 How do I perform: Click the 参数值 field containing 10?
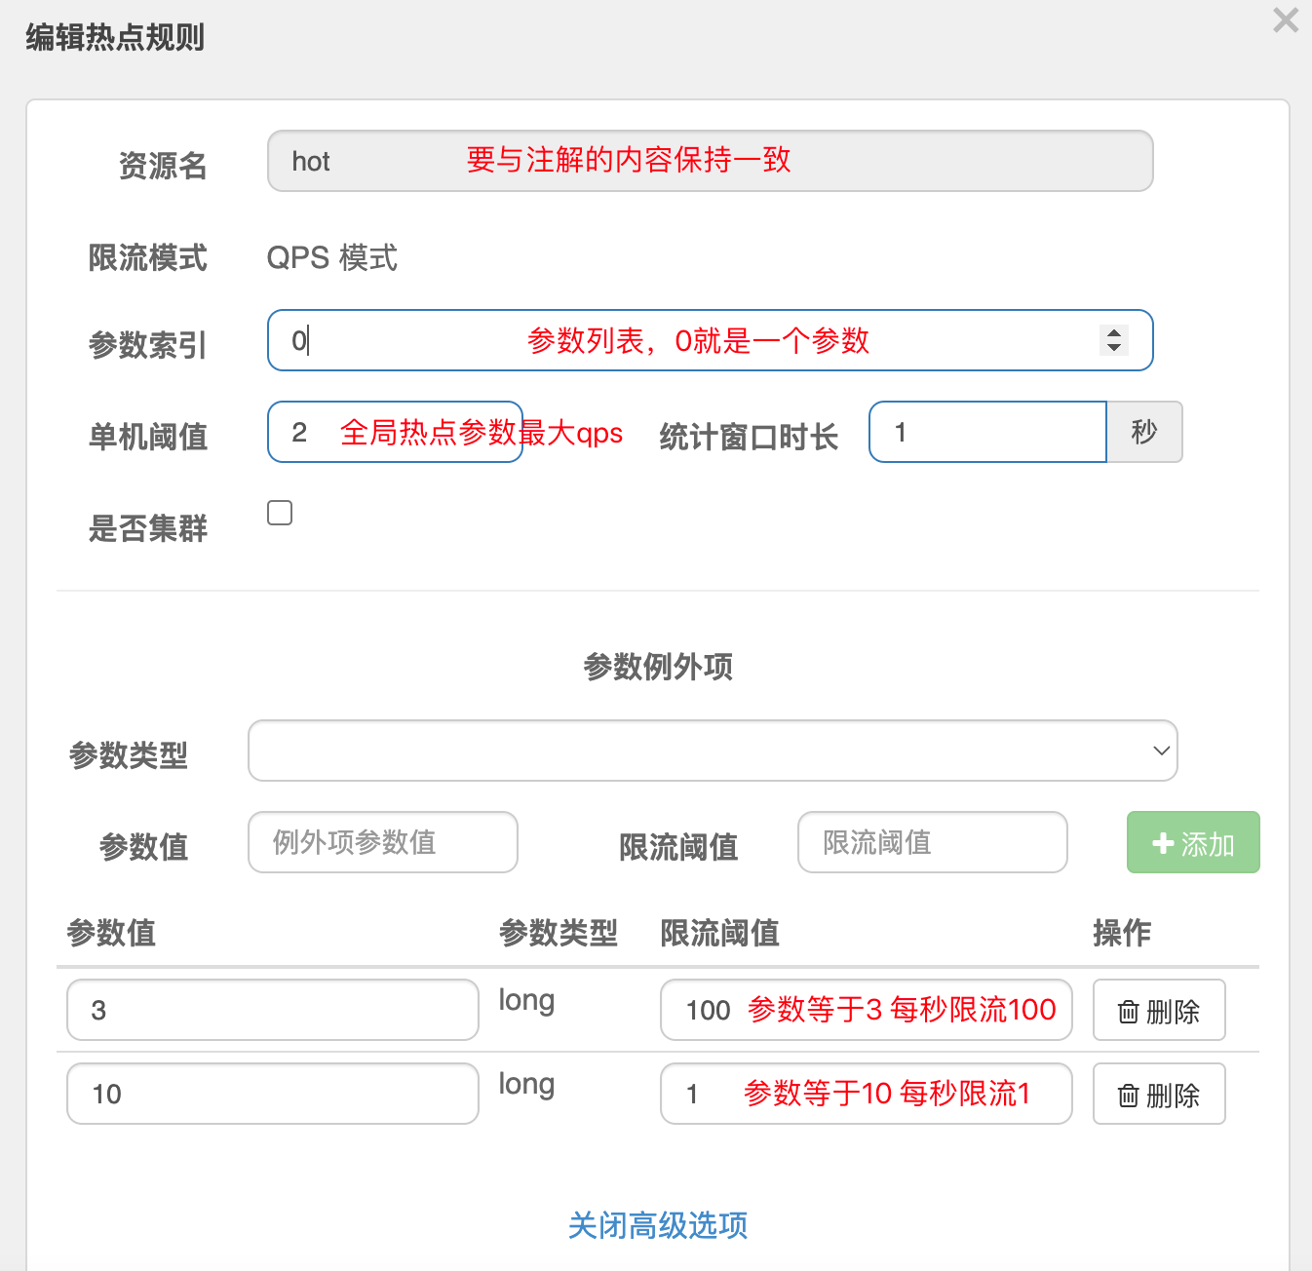[272, 1094]
